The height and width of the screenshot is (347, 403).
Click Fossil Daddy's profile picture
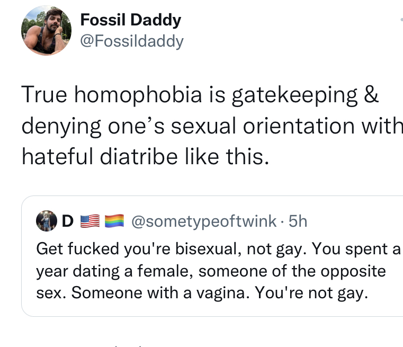(x=46, y=31)
